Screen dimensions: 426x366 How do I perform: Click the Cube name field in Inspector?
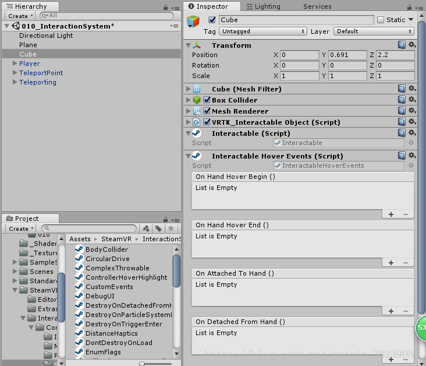click(x=296, y=20)
